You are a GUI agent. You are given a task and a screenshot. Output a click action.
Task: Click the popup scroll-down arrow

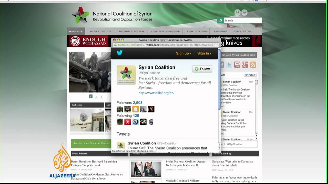coord(219,148)
